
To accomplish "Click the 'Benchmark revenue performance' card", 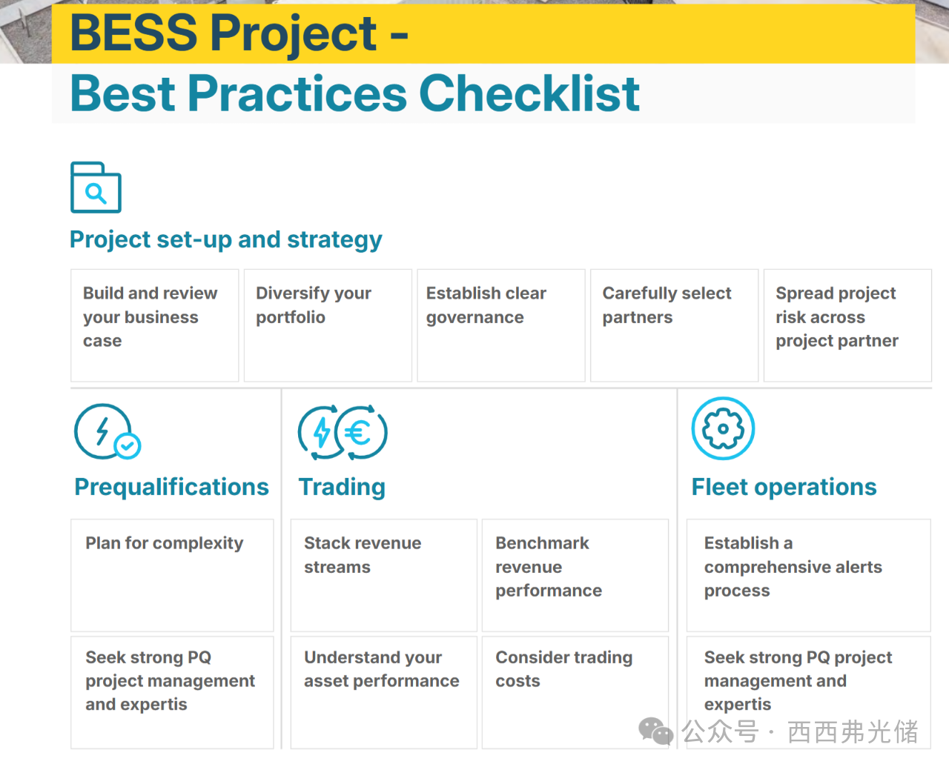I will tap(575, 574).
